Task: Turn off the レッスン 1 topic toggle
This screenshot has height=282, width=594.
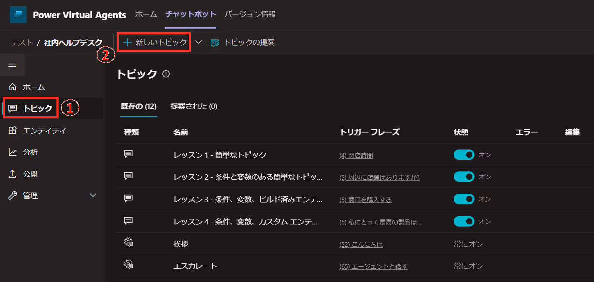Action: pos(464,155)
